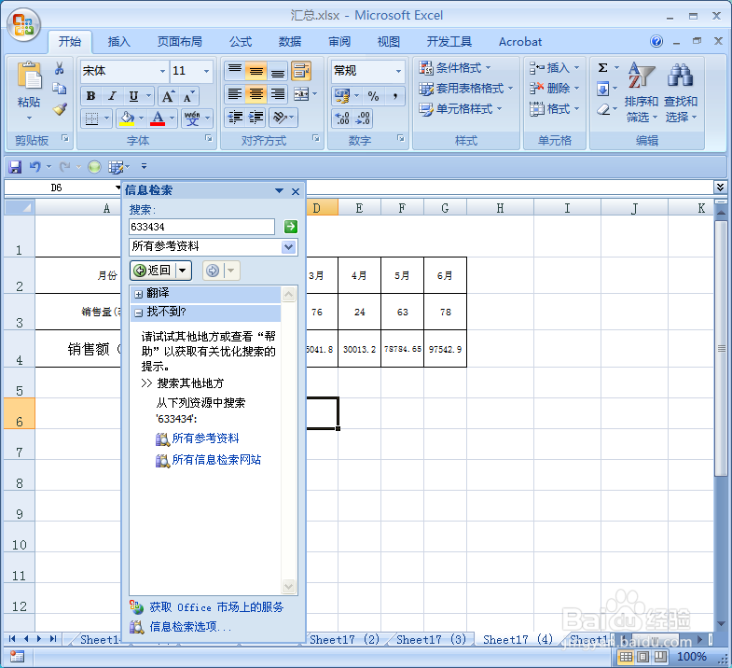Toggle Underline formatting

[x=133, y=96]
